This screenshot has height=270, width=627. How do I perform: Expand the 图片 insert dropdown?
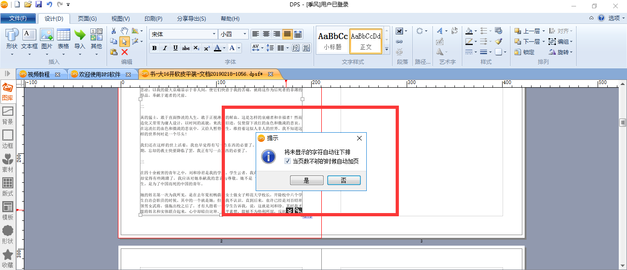click(47, 54)
